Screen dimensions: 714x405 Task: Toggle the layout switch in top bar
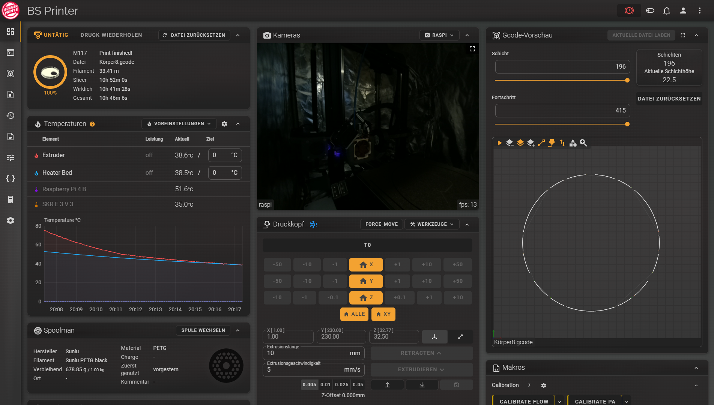click(650, 10)
